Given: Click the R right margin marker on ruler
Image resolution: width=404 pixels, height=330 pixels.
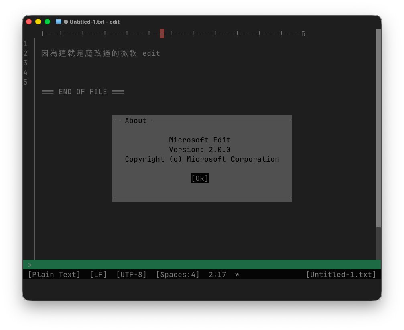Looking at the screenshot, I should [x=304, y=34].
